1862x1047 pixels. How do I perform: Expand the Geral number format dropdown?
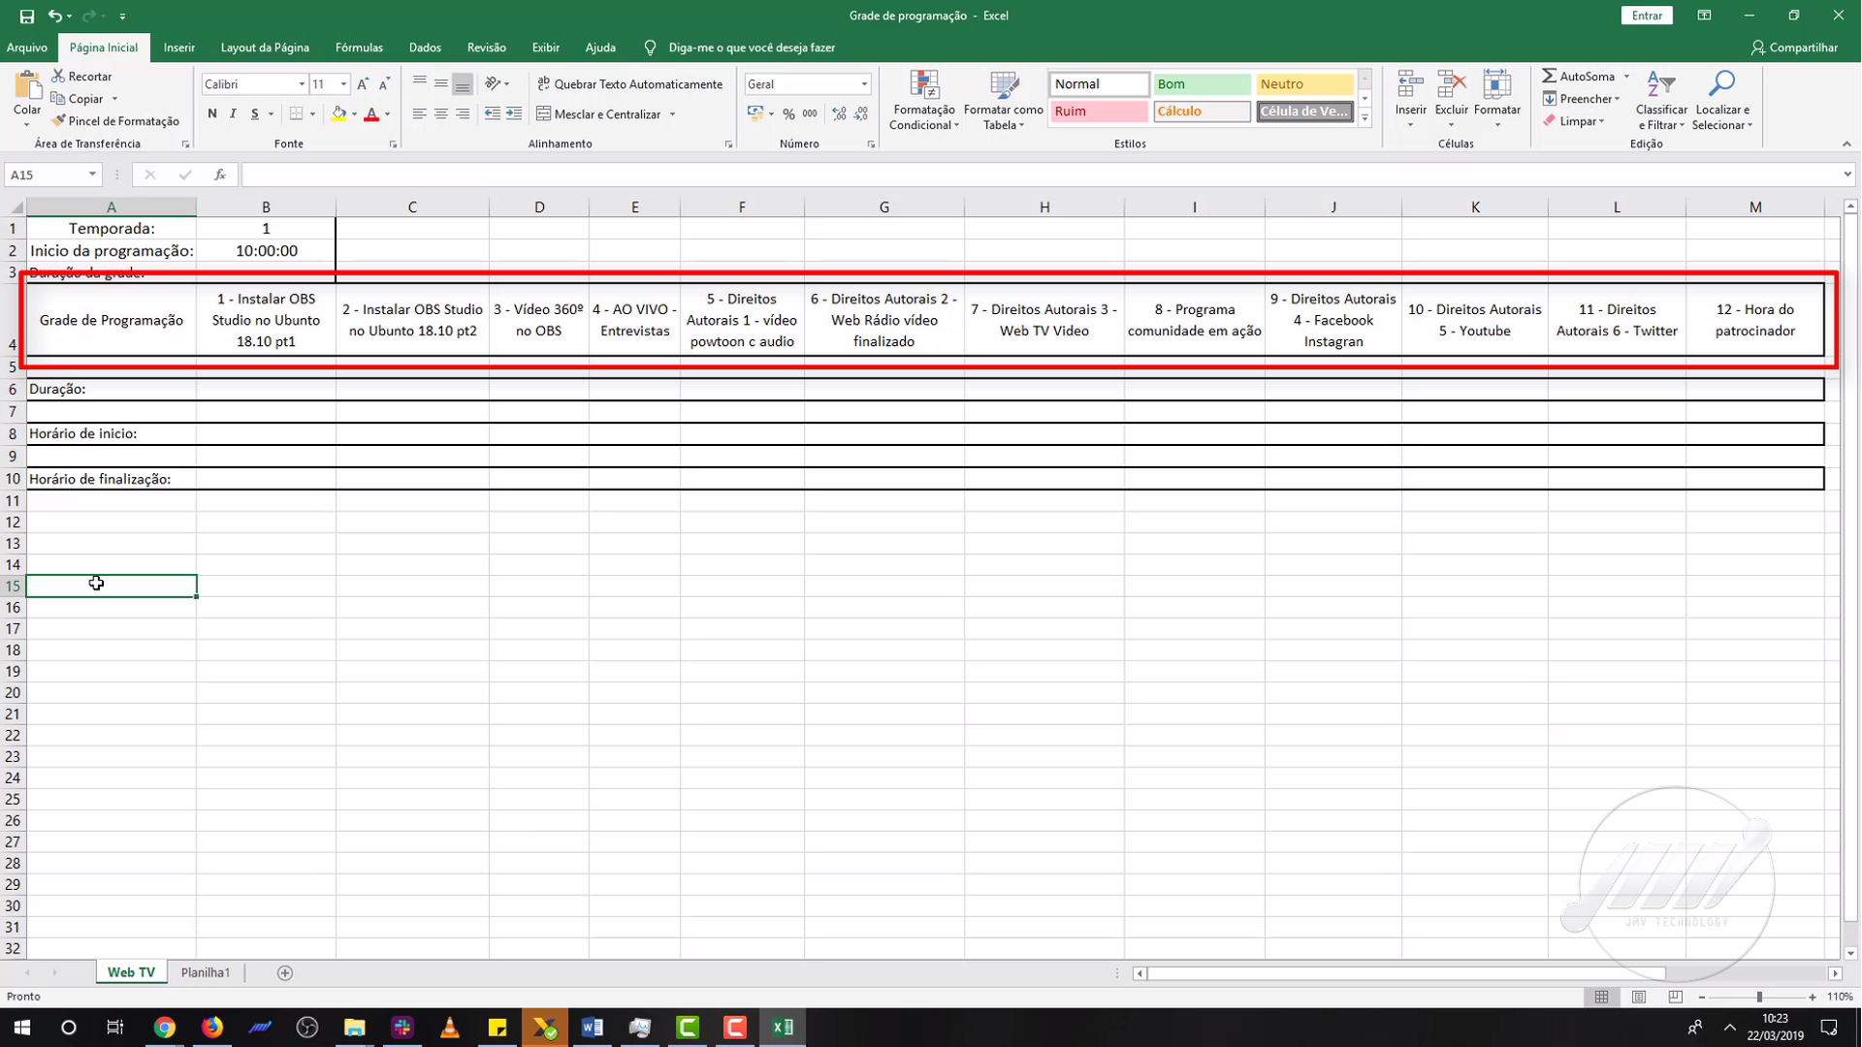coord(863,84)
